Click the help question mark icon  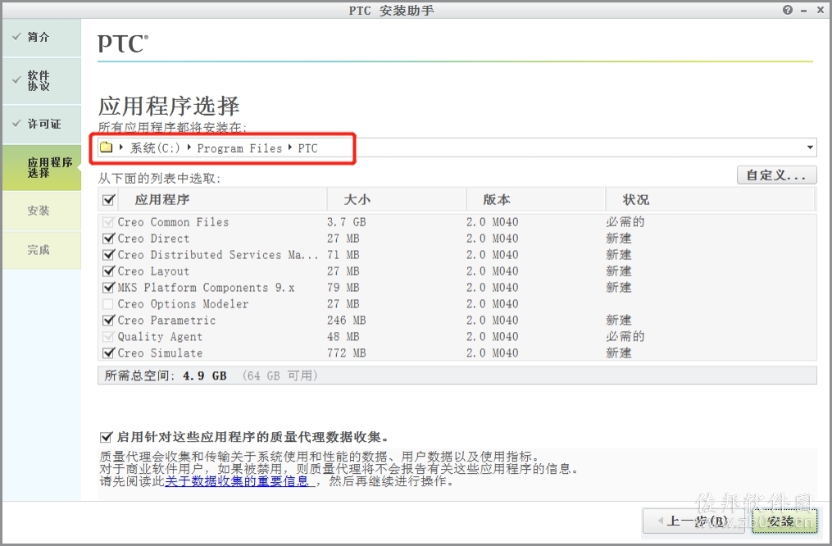[x=788, y=10]
